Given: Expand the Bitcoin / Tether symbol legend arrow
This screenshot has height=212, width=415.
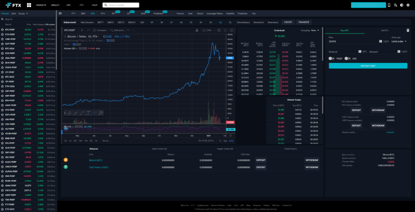Looking at the screenshot, I should pyautogui.click(x=98, y=36).
